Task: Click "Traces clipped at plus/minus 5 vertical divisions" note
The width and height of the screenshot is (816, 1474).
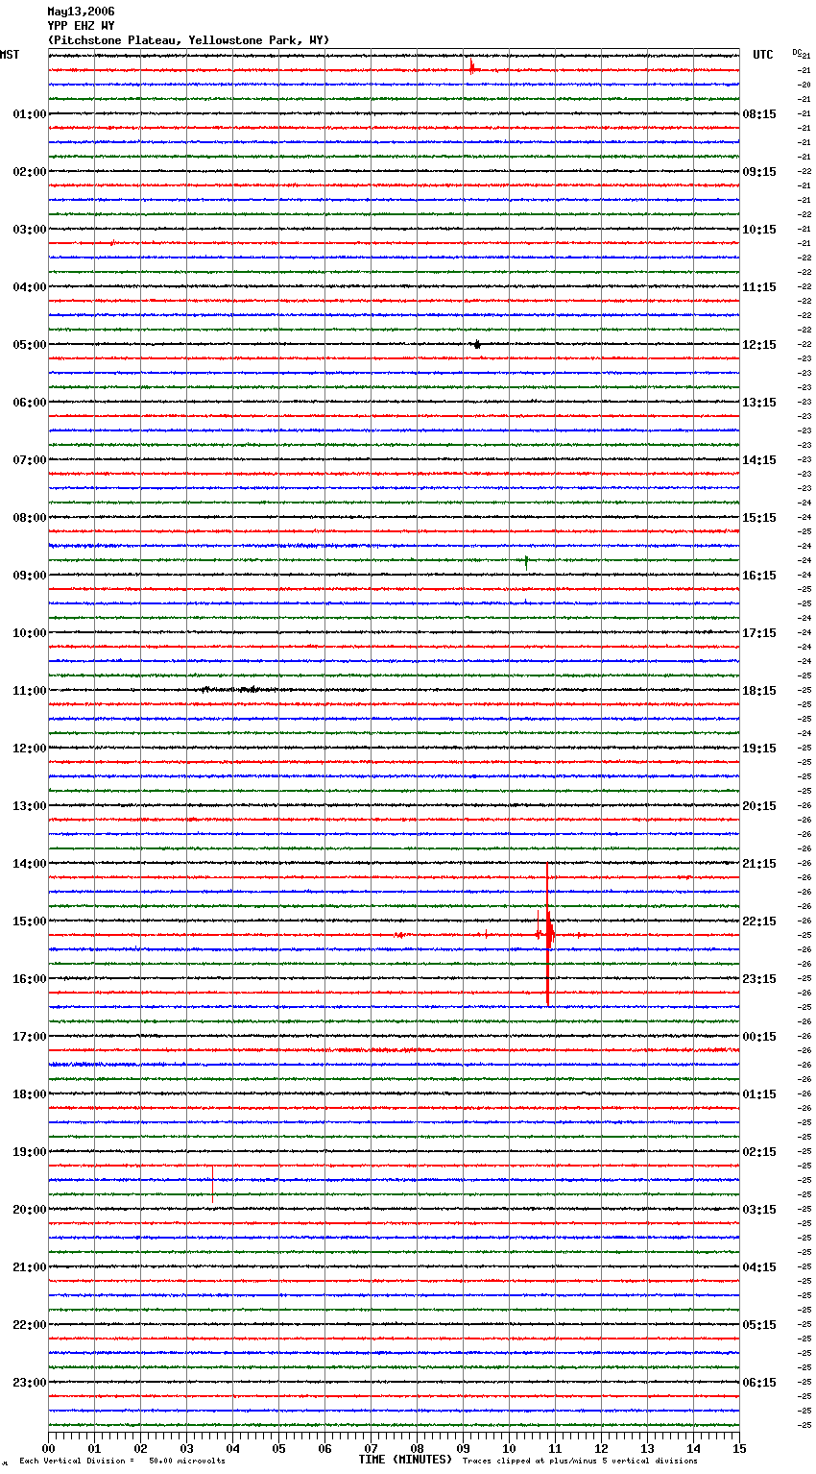Action: pos(580,1462)
